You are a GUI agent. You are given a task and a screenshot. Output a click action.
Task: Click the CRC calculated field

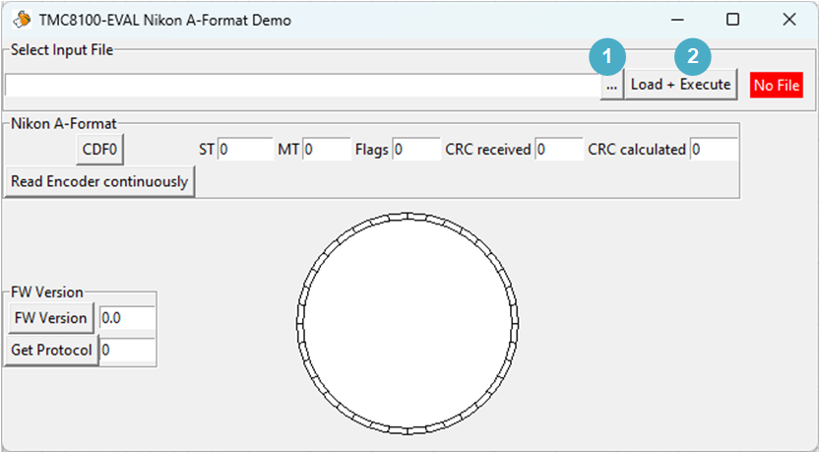(x=714, y=150)
